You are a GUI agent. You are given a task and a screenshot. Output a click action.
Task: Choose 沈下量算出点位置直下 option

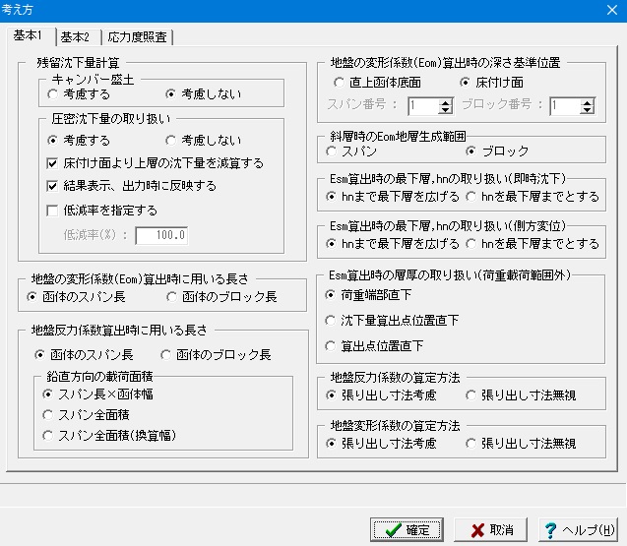tap(392, 321)
